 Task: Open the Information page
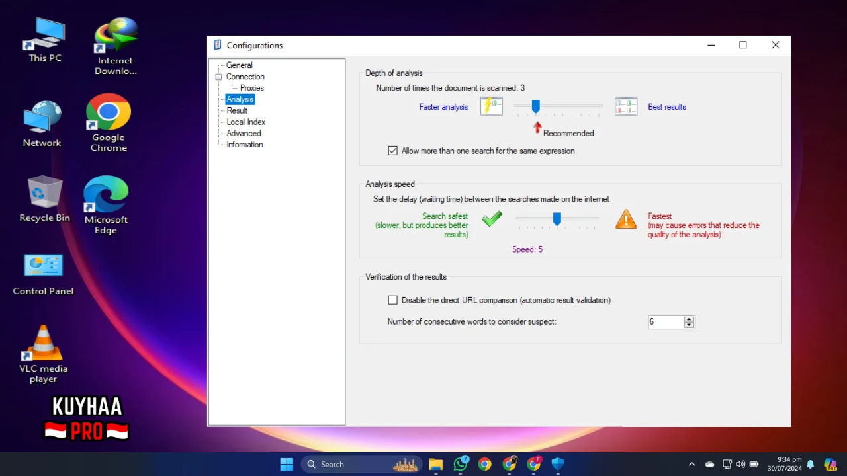[x=244, y=144]
